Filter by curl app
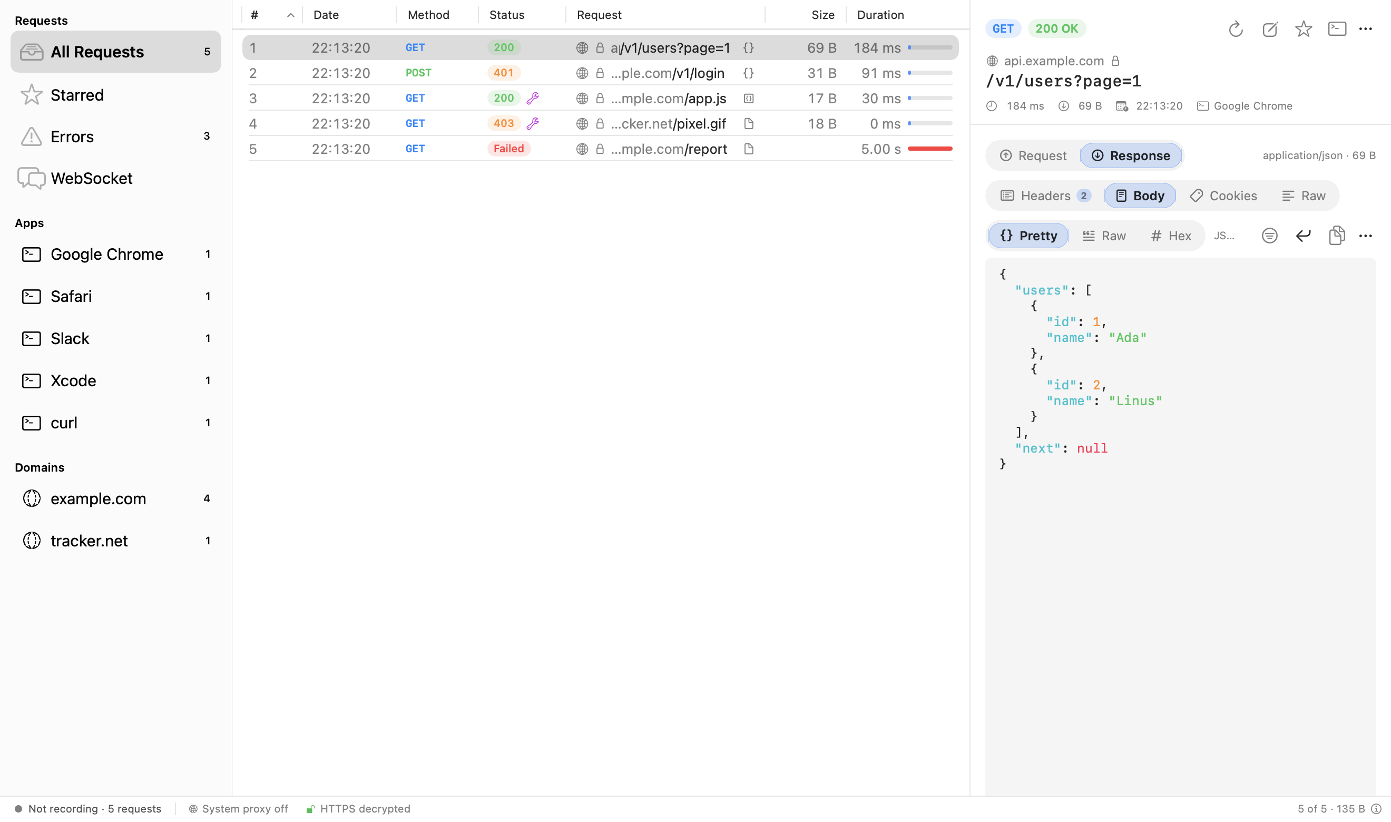The height and width of the screenshot is (822, 1391). point(116,423)
